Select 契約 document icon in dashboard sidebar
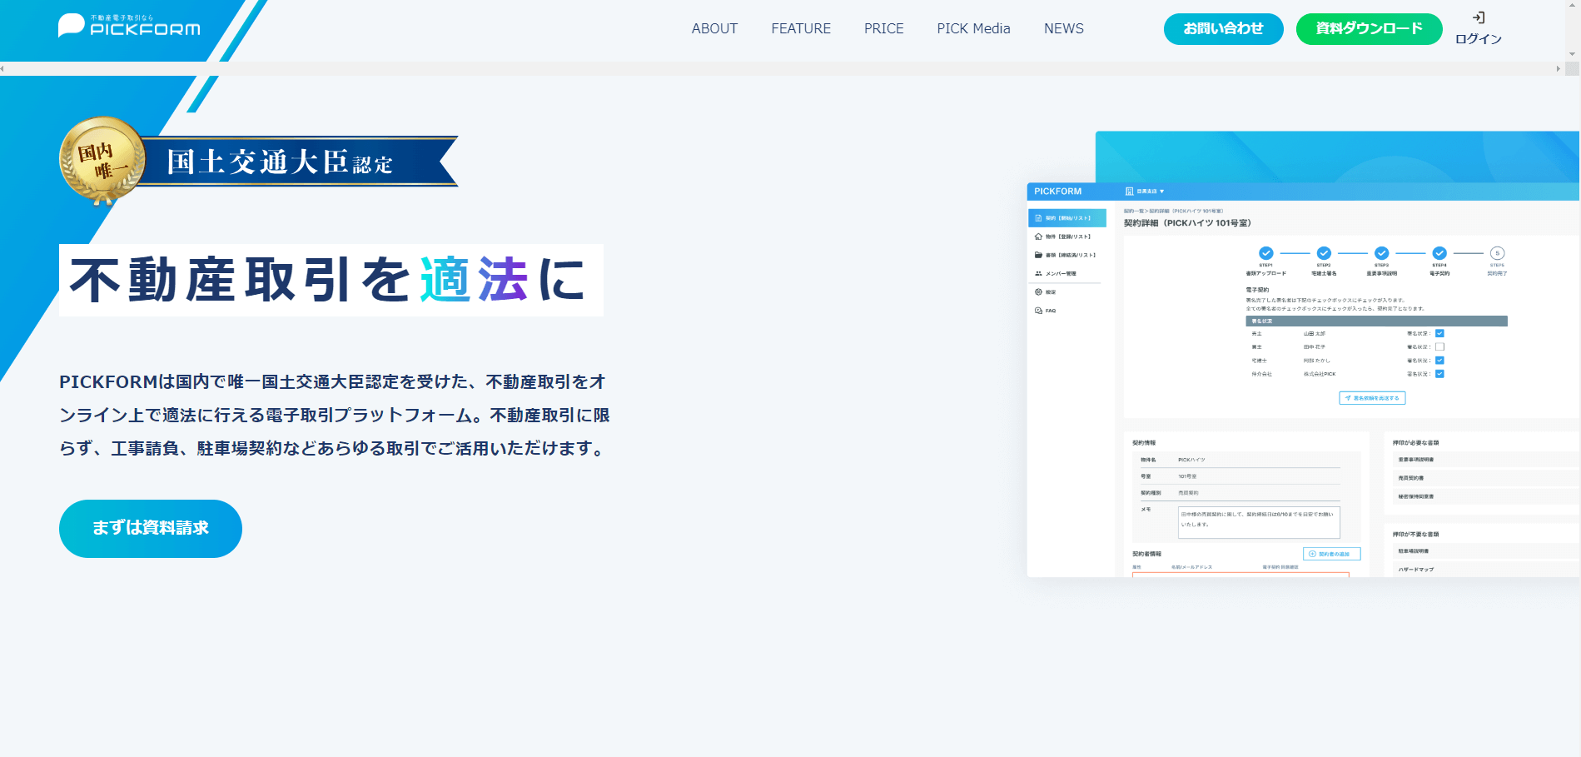 (x=1038, y=218)
